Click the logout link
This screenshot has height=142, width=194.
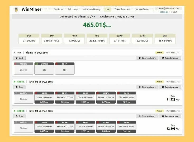tap(174, 12)
